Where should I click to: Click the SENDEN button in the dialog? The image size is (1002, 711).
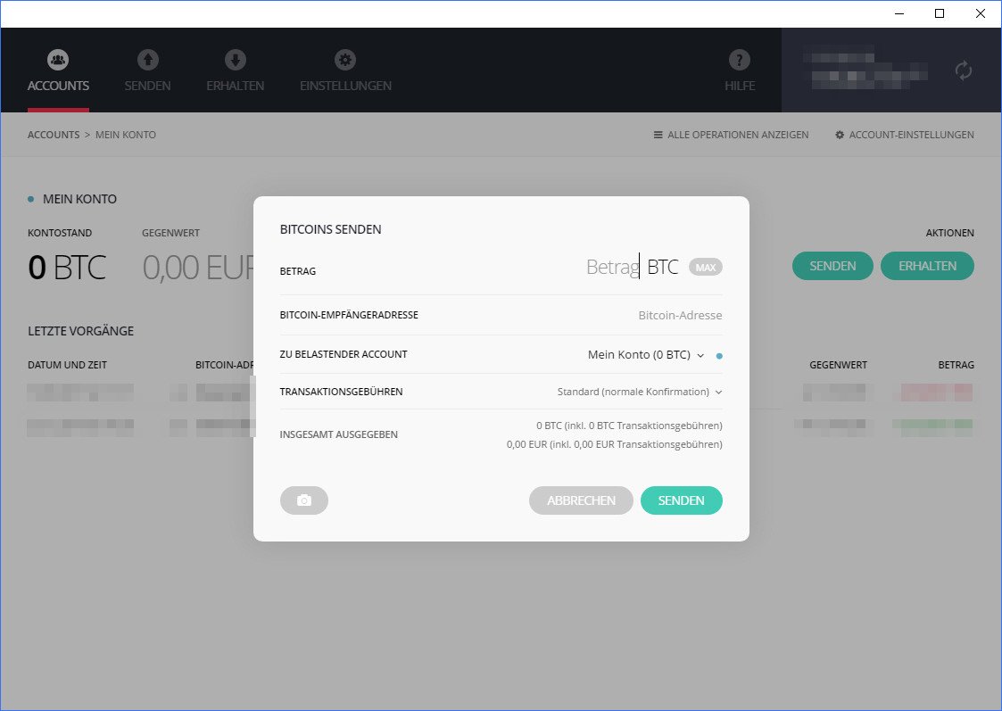click(681, 500)
